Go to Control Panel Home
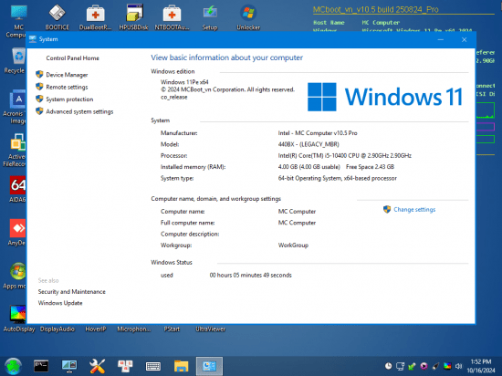Image resolution: width=502 pixels, height=376 pixels. (72, 57)
